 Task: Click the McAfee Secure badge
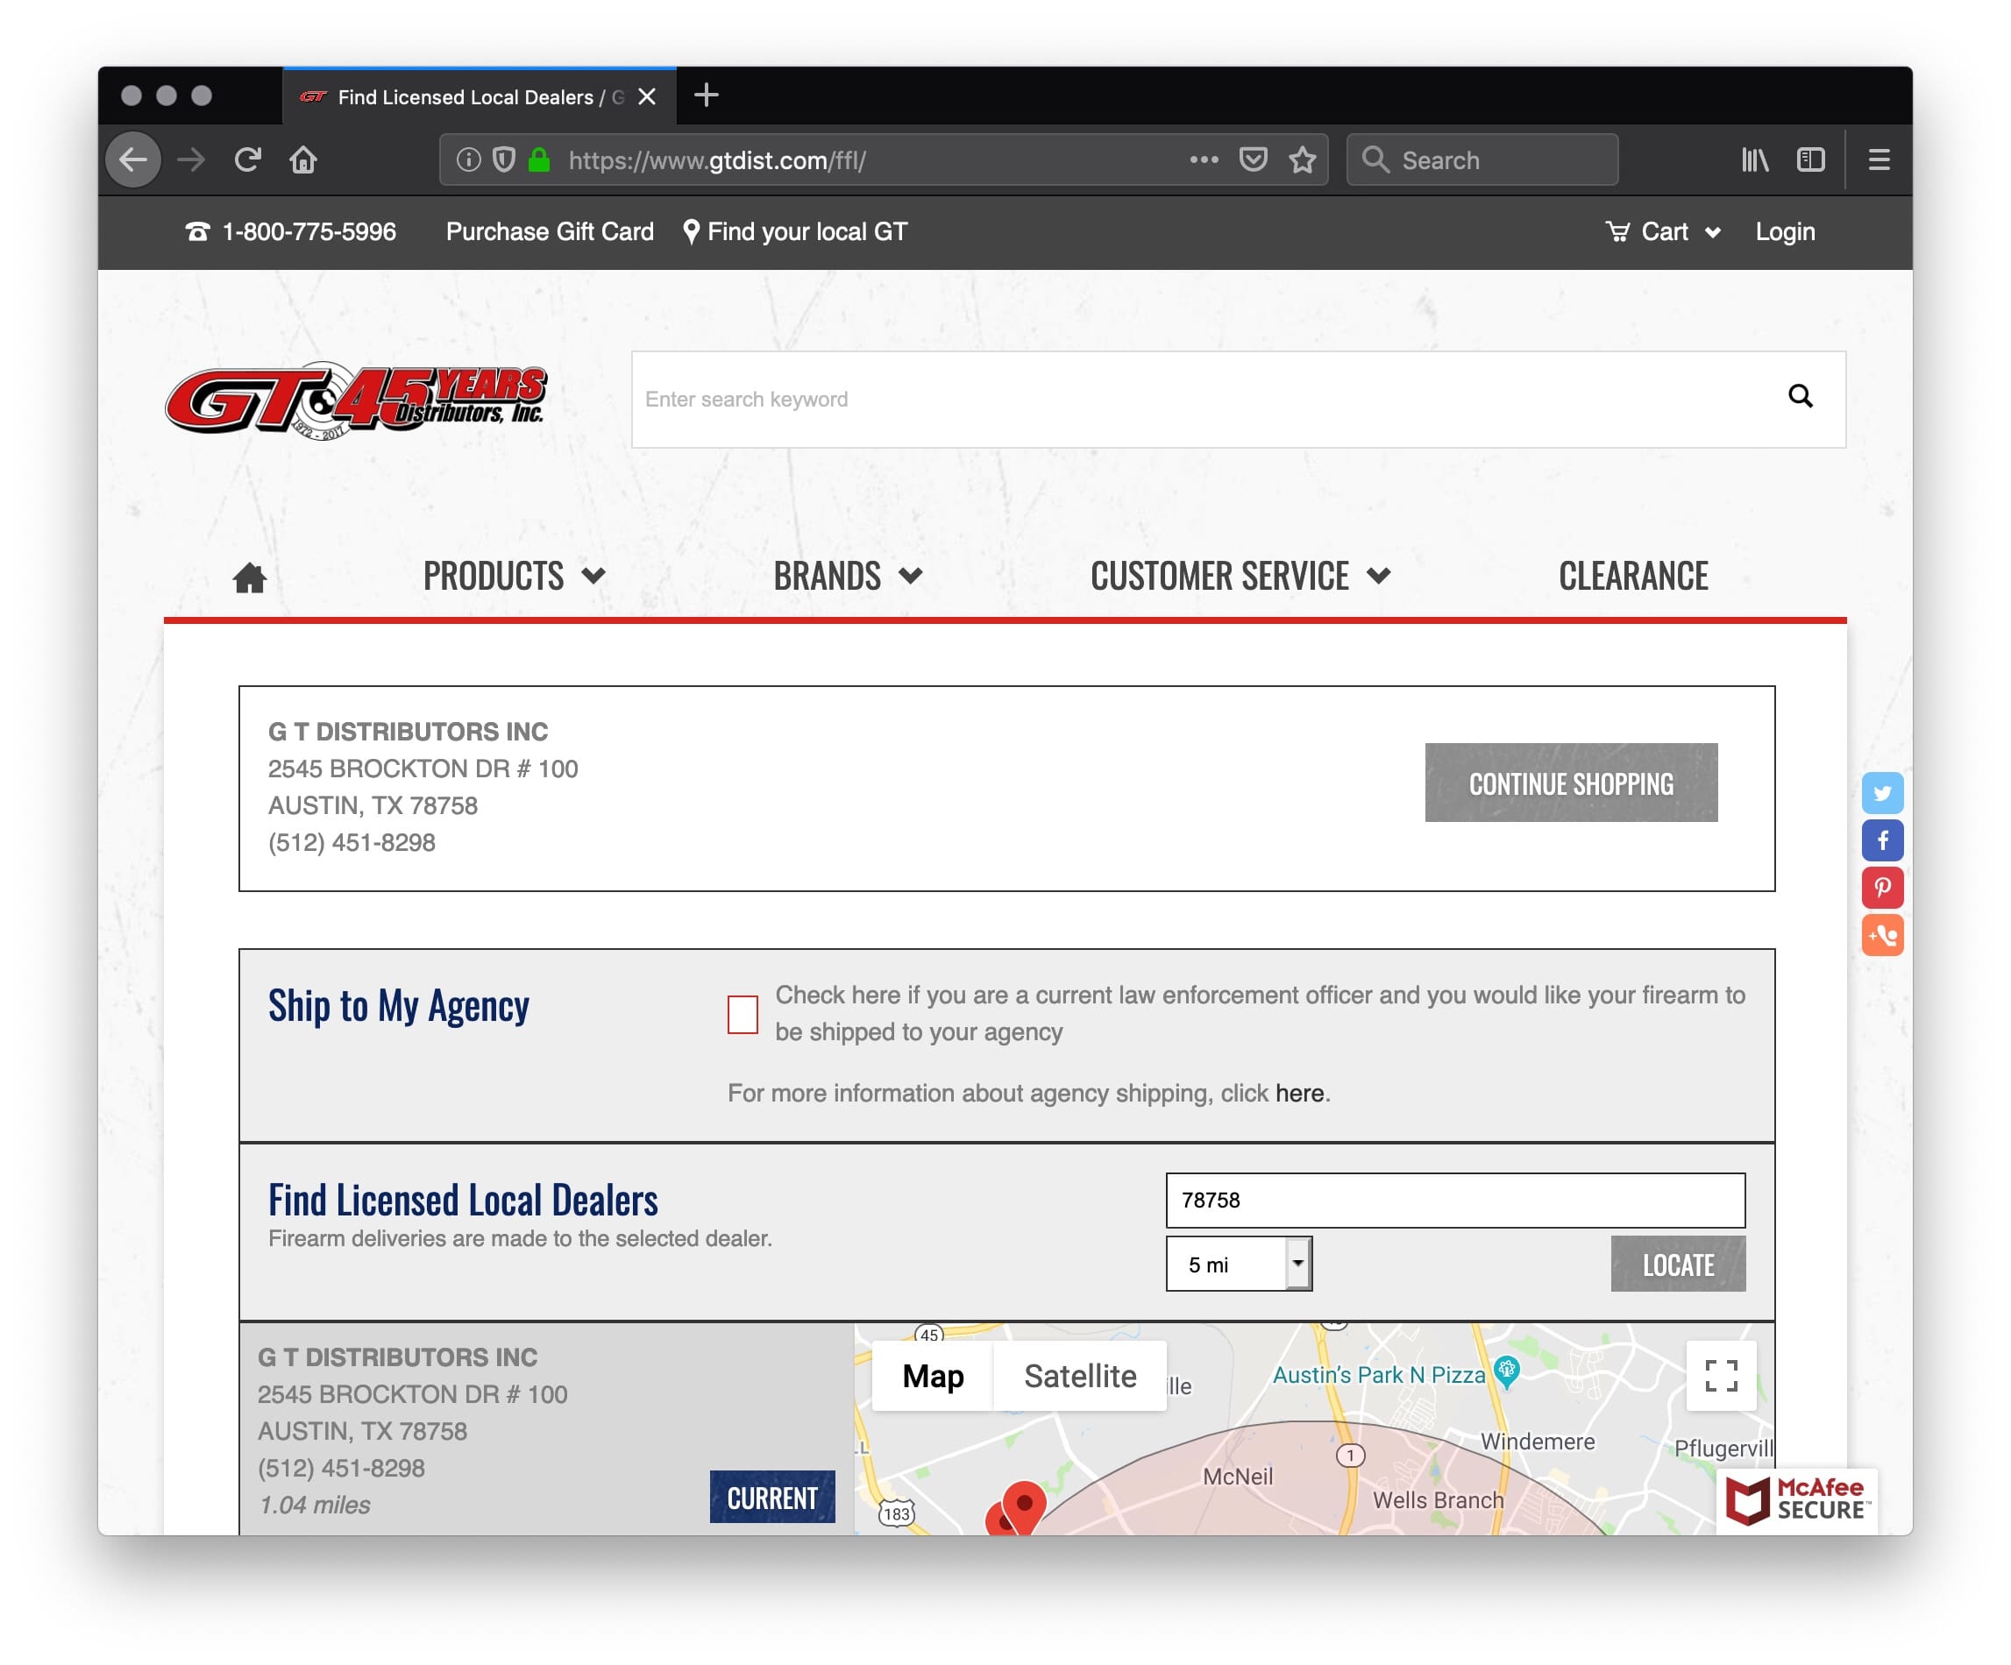pos(1796,1500)
